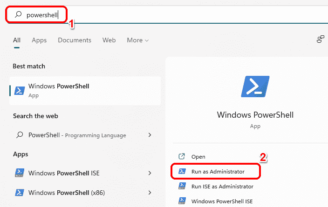Click the PowerShell web search magnifier icon
Viewport: 328px width, 207px height.
click(x=20, y=135)
